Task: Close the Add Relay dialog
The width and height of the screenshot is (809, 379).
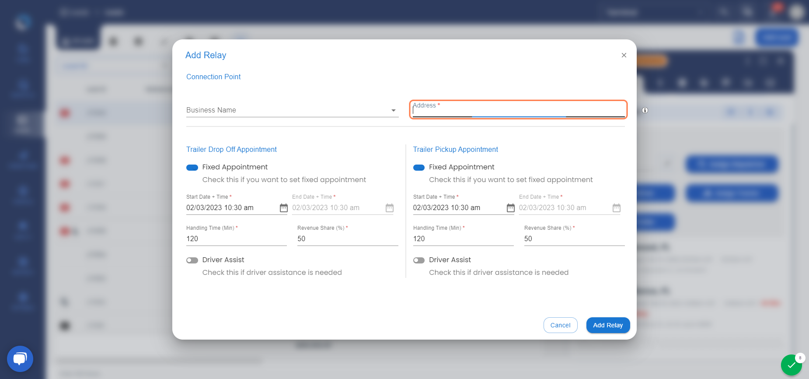Action: [x=624, y=55]
